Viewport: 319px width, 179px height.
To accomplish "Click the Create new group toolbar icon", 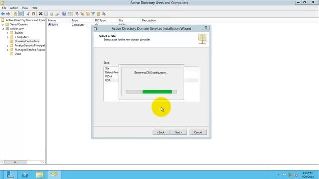I will pyautogui.click(x=82, y=14).
